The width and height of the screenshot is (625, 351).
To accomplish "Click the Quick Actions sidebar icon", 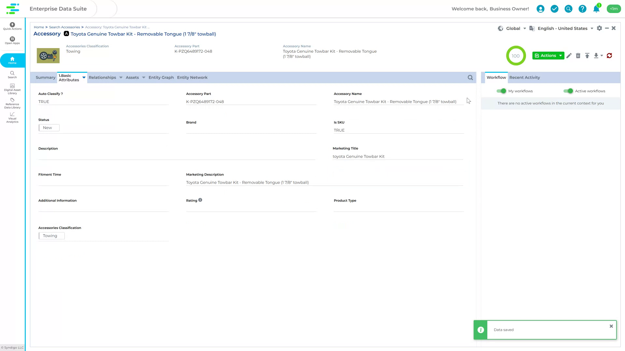I will [x=12, y=25].
